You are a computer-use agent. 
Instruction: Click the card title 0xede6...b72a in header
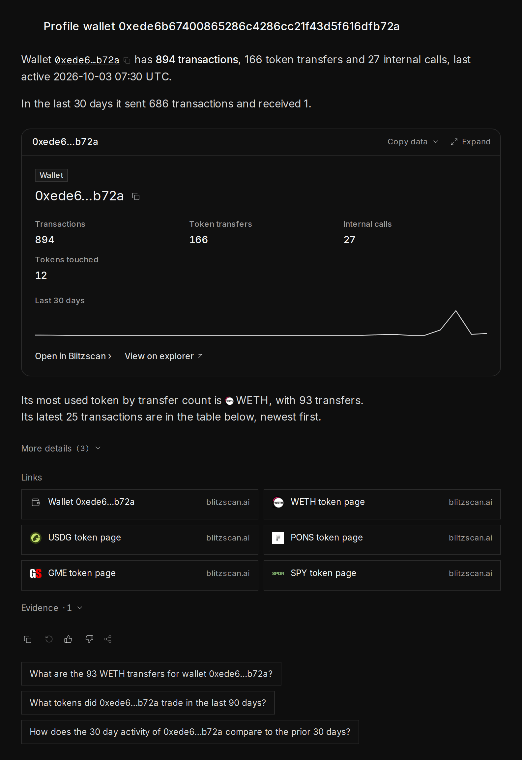[65, 142]
